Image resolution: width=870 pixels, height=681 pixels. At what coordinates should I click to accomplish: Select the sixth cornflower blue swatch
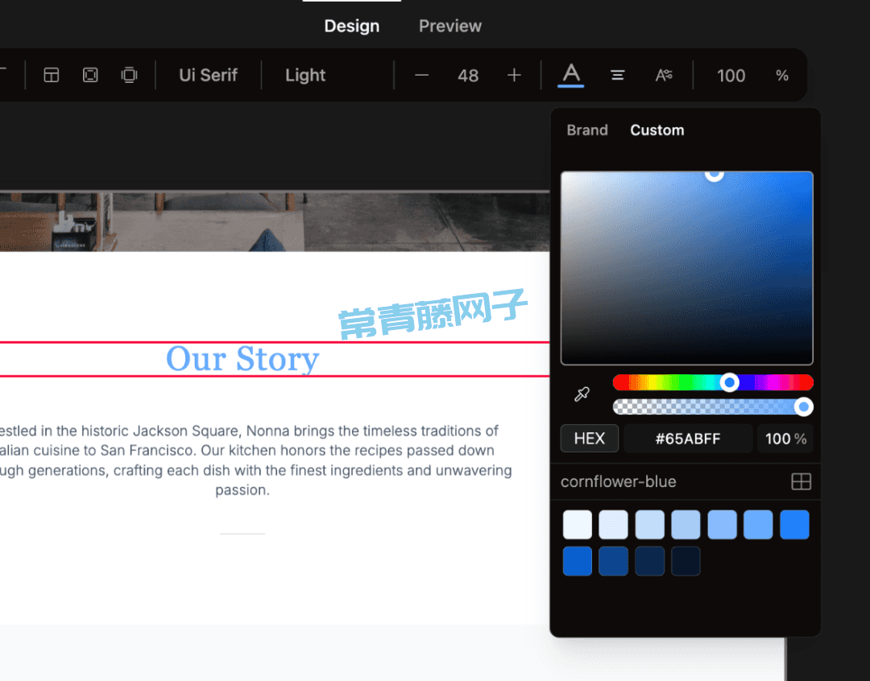click(x=758, y=525)
